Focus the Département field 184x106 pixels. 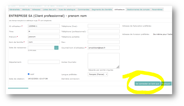[x=44, y=62]
